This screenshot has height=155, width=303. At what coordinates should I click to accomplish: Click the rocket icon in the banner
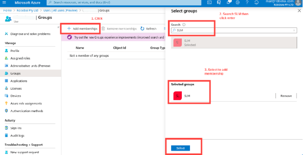point(70,37)
